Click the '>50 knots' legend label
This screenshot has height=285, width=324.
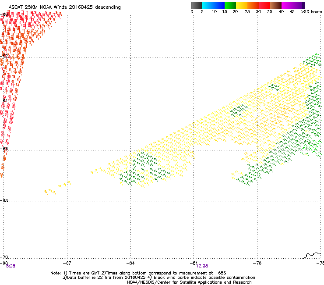point(311,12)
